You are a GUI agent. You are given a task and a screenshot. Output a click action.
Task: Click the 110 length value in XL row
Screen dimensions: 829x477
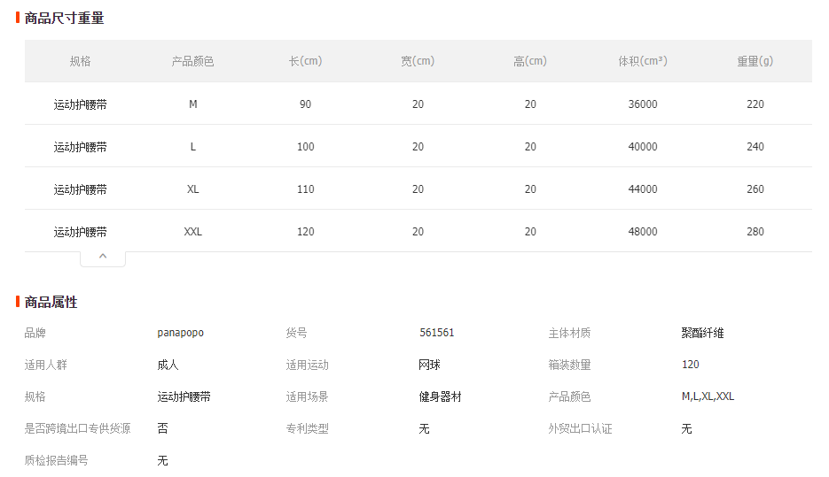tap(305, 188)
